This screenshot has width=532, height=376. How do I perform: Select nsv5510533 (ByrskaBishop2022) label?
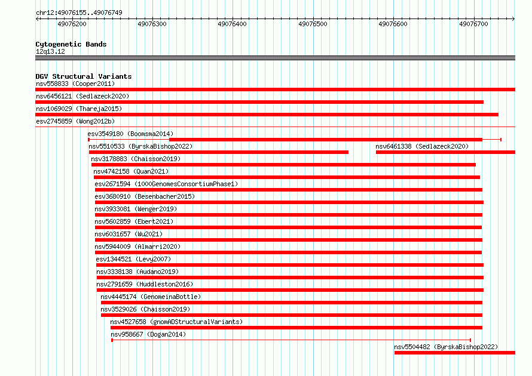[140, 146]
